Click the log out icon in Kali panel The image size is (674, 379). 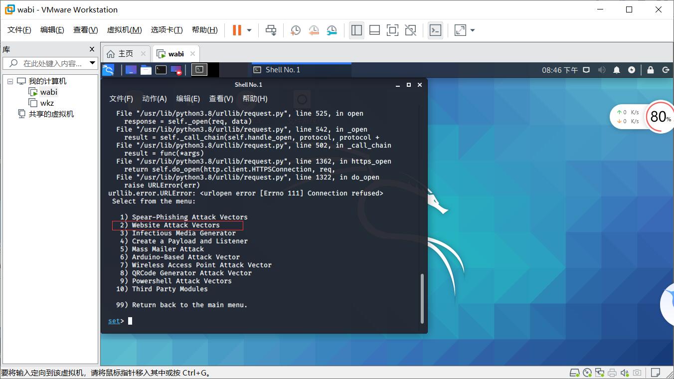coord(666,70)
